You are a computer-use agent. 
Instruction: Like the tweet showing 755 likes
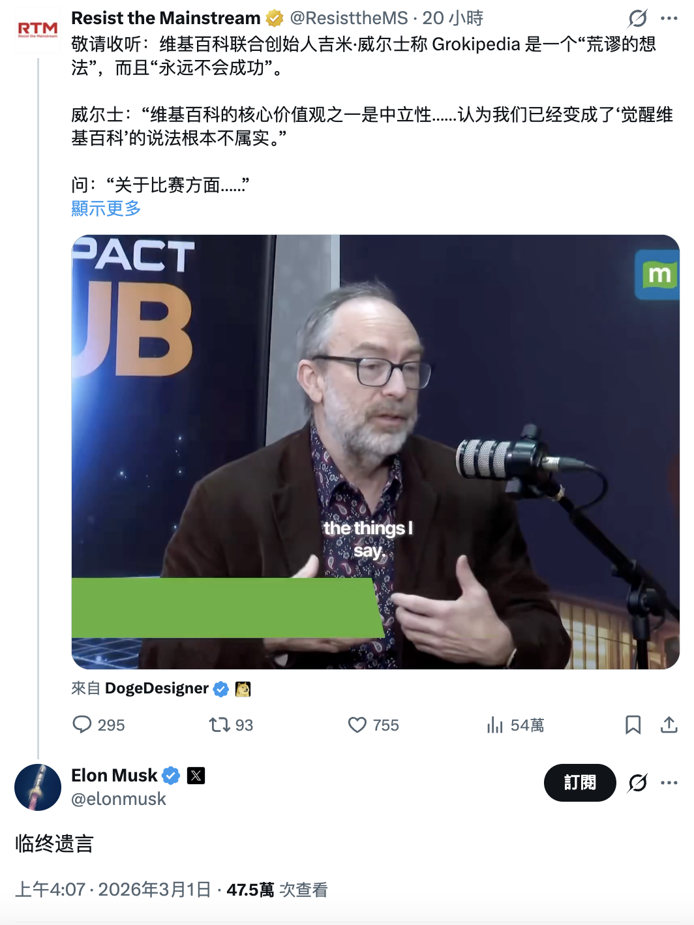[x=357, y=725]
